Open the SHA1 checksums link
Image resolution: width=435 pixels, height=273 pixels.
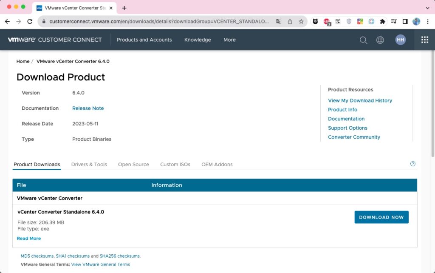click(x=73, y=256)
